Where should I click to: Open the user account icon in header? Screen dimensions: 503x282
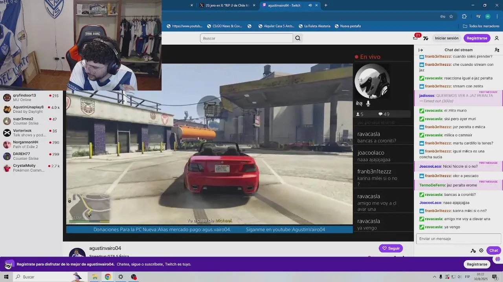[x=497, y=38]
